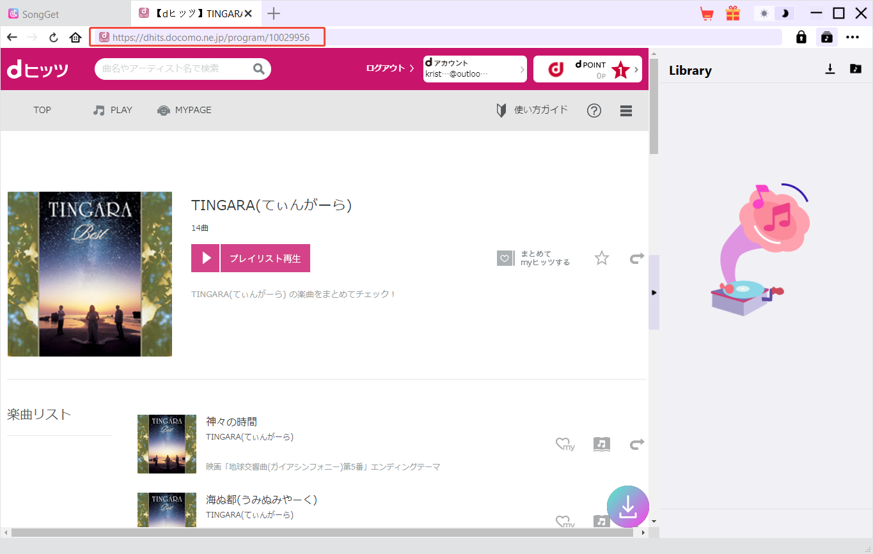873x554 pixels.
Task: Click the download icon in the Library header
Action: 830,69
